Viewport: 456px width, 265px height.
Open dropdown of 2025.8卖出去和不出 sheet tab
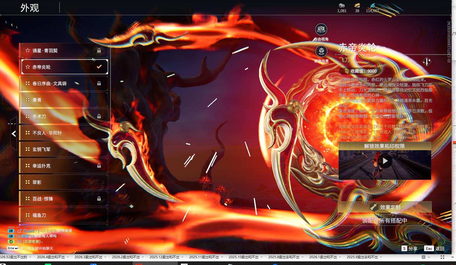302,257
